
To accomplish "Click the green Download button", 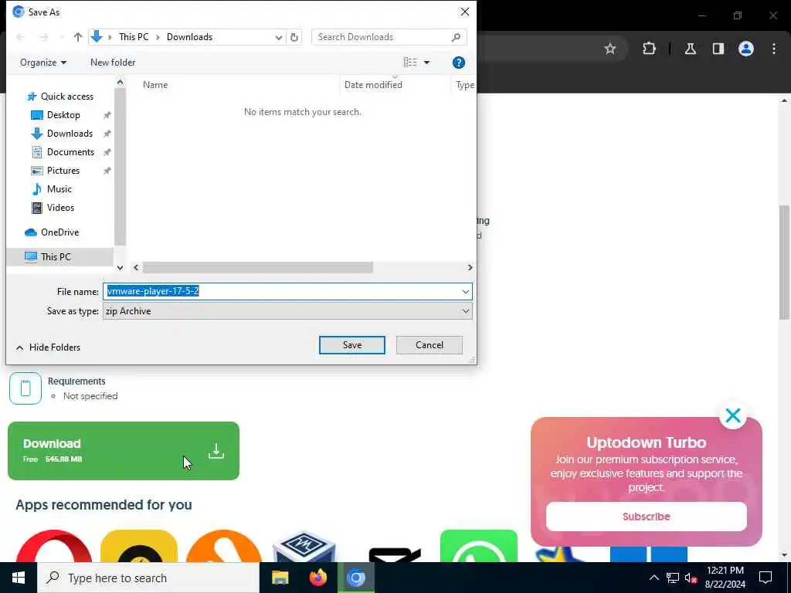I will pos(124,451).
